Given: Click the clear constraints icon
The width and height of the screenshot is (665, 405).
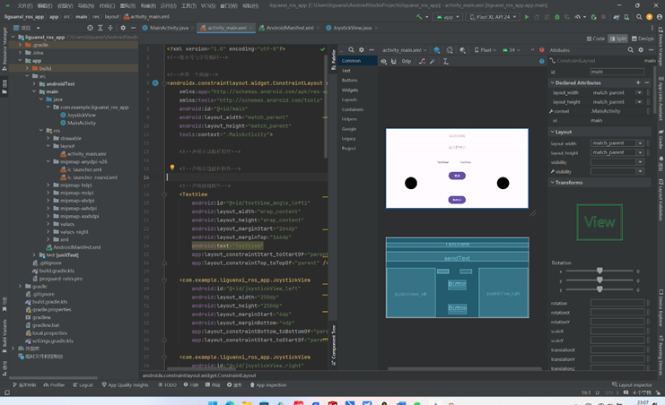Looking at the screenshot, I should tap(422, 62).
